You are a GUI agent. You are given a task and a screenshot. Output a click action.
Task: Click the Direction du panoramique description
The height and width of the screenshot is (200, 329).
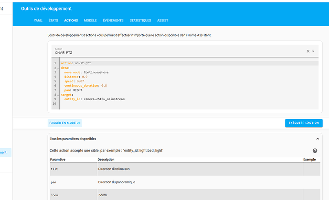point(117,182)
